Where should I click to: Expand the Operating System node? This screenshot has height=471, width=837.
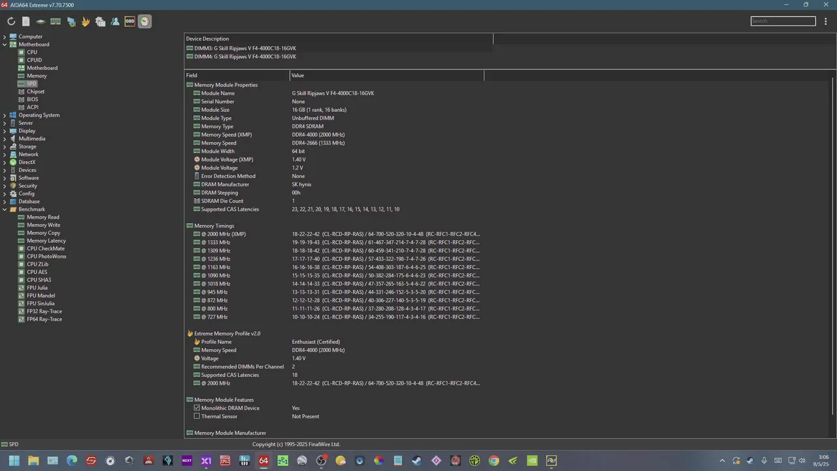coord(5,115)
